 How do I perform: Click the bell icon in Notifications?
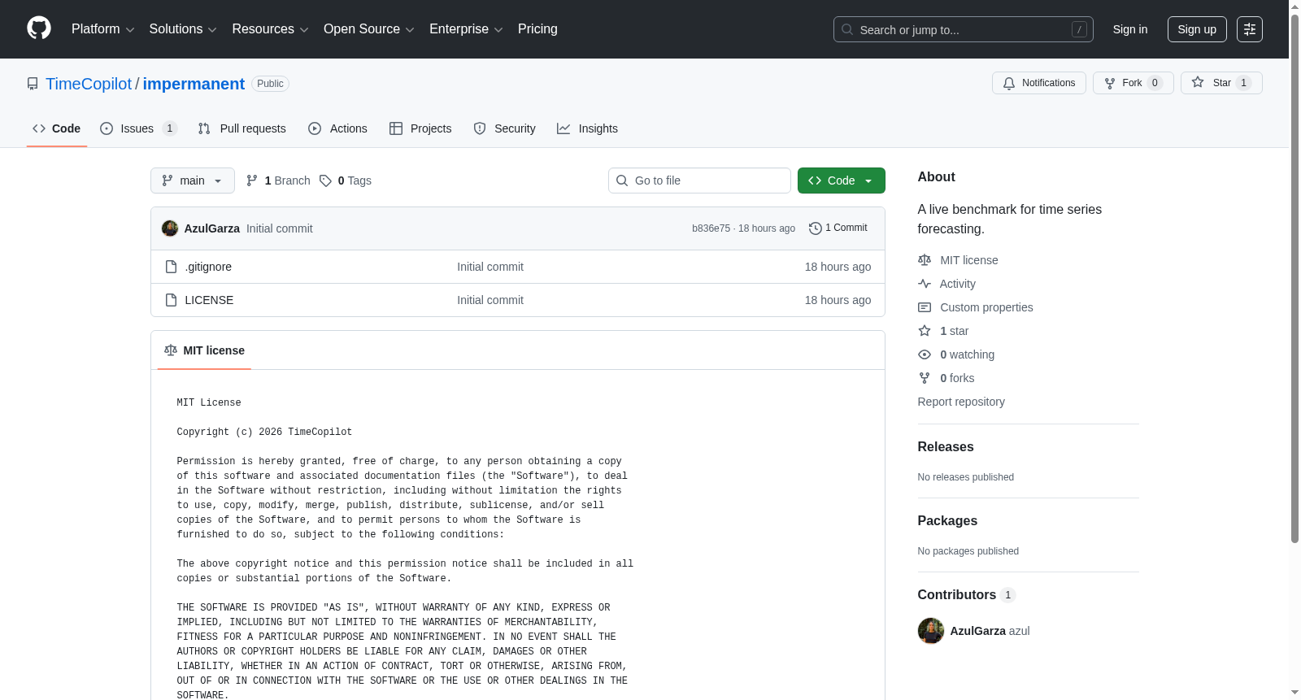[1009, 83]
